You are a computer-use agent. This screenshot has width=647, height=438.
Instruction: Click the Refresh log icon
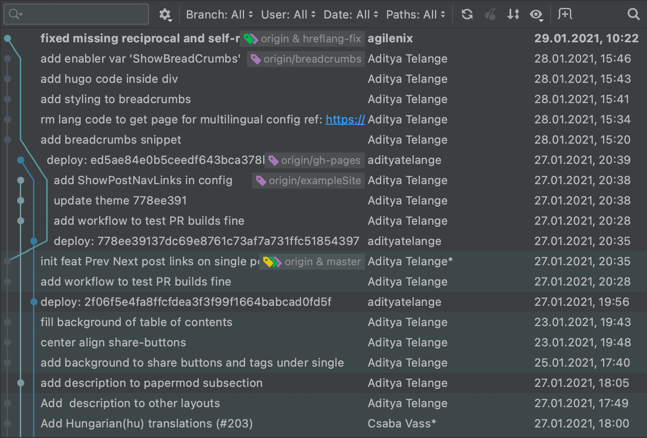[467, 15]
